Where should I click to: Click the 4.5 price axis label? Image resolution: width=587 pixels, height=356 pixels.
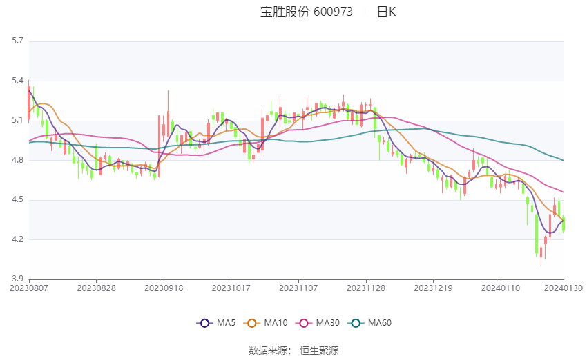(17, 199)
